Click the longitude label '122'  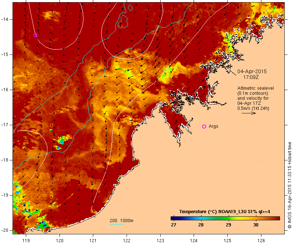[x=127, y=240]
